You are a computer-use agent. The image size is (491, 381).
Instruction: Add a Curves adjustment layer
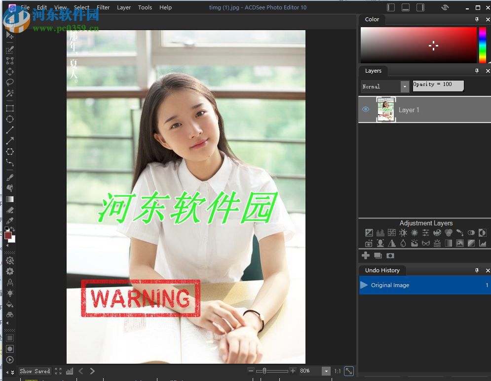coord(391,232)
